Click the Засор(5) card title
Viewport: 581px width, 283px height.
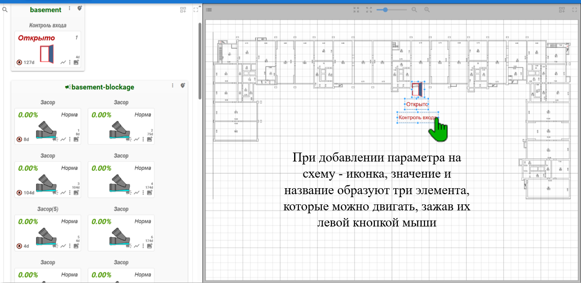pos(48,209)
